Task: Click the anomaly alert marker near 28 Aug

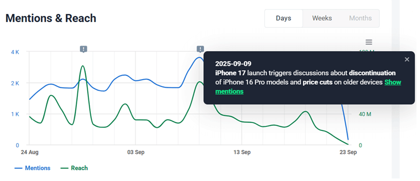Action: click(84, 49)
